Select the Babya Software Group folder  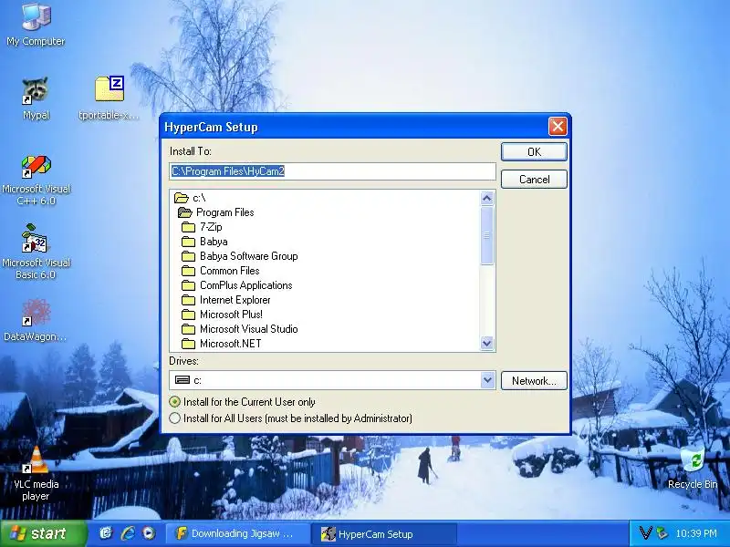tap(240, 256)
